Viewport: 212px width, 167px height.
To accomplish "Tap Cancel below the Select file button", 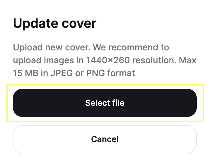I will [x=105, y=139].
